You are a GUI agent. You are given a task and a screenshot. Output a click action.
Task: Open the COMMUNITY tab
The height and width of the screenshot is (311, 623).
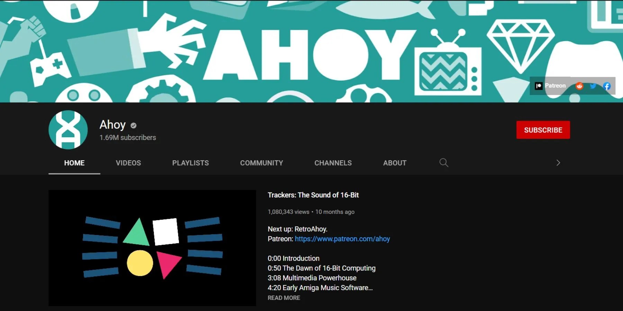tap(261, 163)
